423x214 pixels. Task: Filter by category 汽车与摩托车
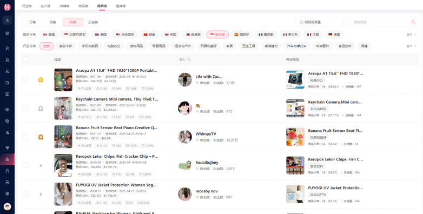tap(297, 46)
